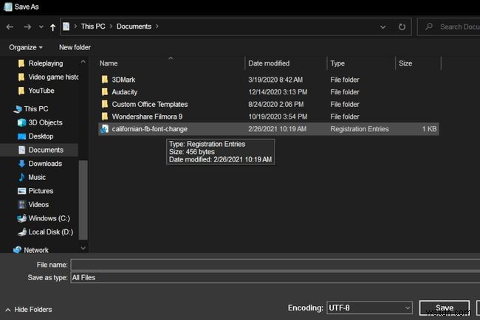The image size is (480, 320).
Task: Select Desktop in the navigation pane
Action: point(35,136)
